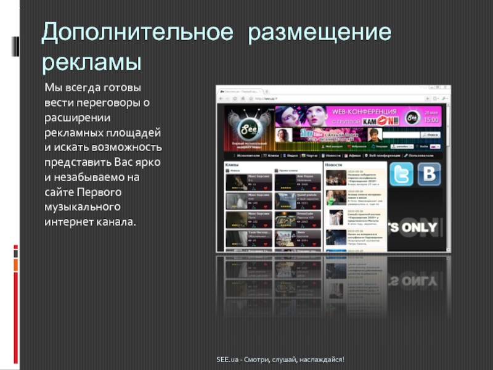Open the Клипы menu item
Viewport: 493px width, 370px height.
click(x=271, y=155)
